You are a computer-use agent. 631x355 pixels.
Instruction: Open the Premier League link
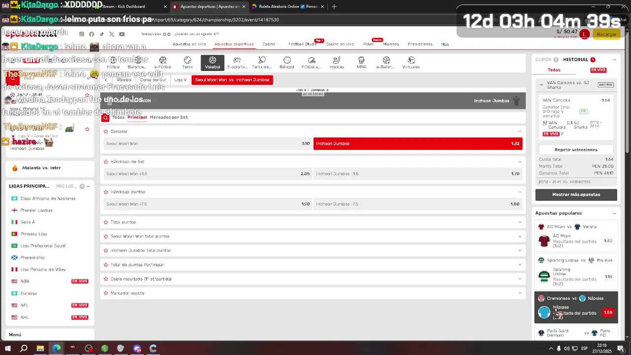pos(36,211)
